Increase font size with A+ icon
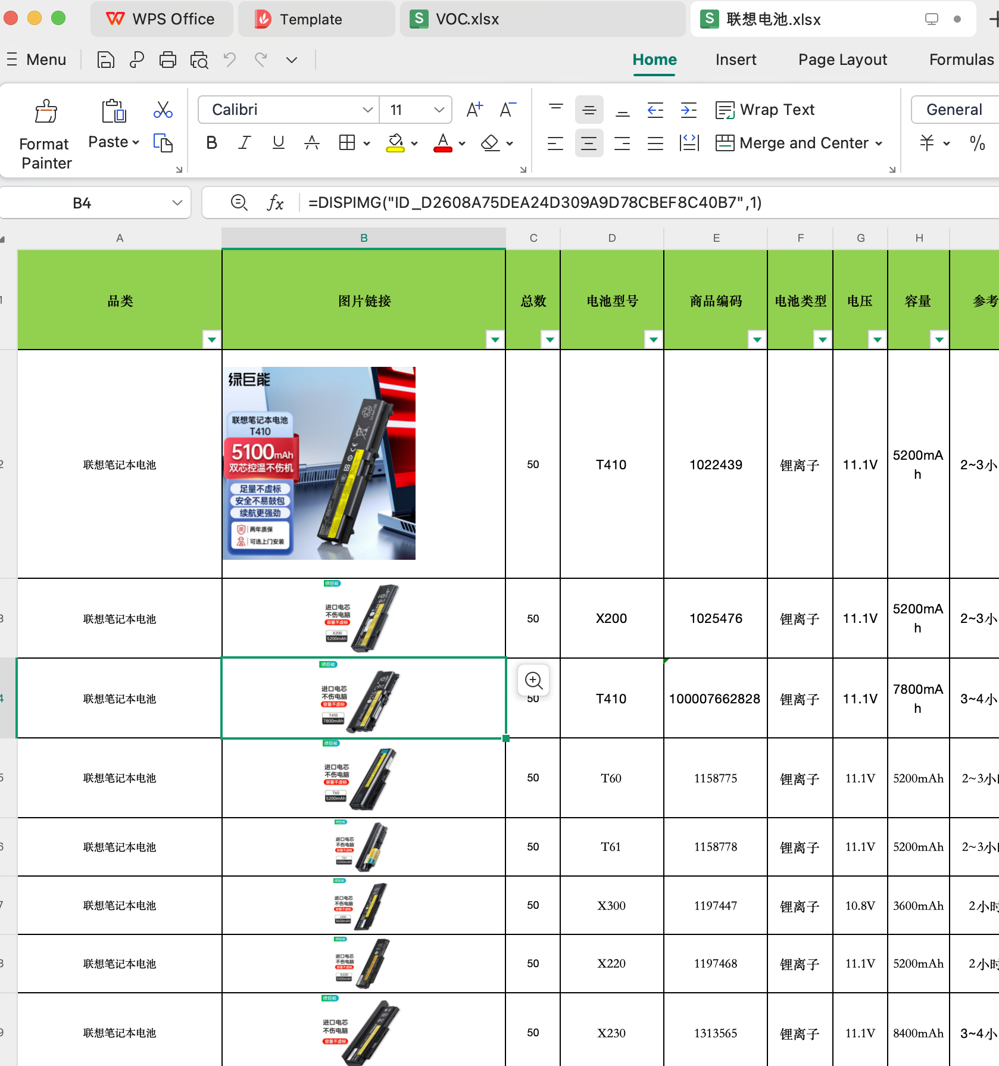 (x=474, y=110)
